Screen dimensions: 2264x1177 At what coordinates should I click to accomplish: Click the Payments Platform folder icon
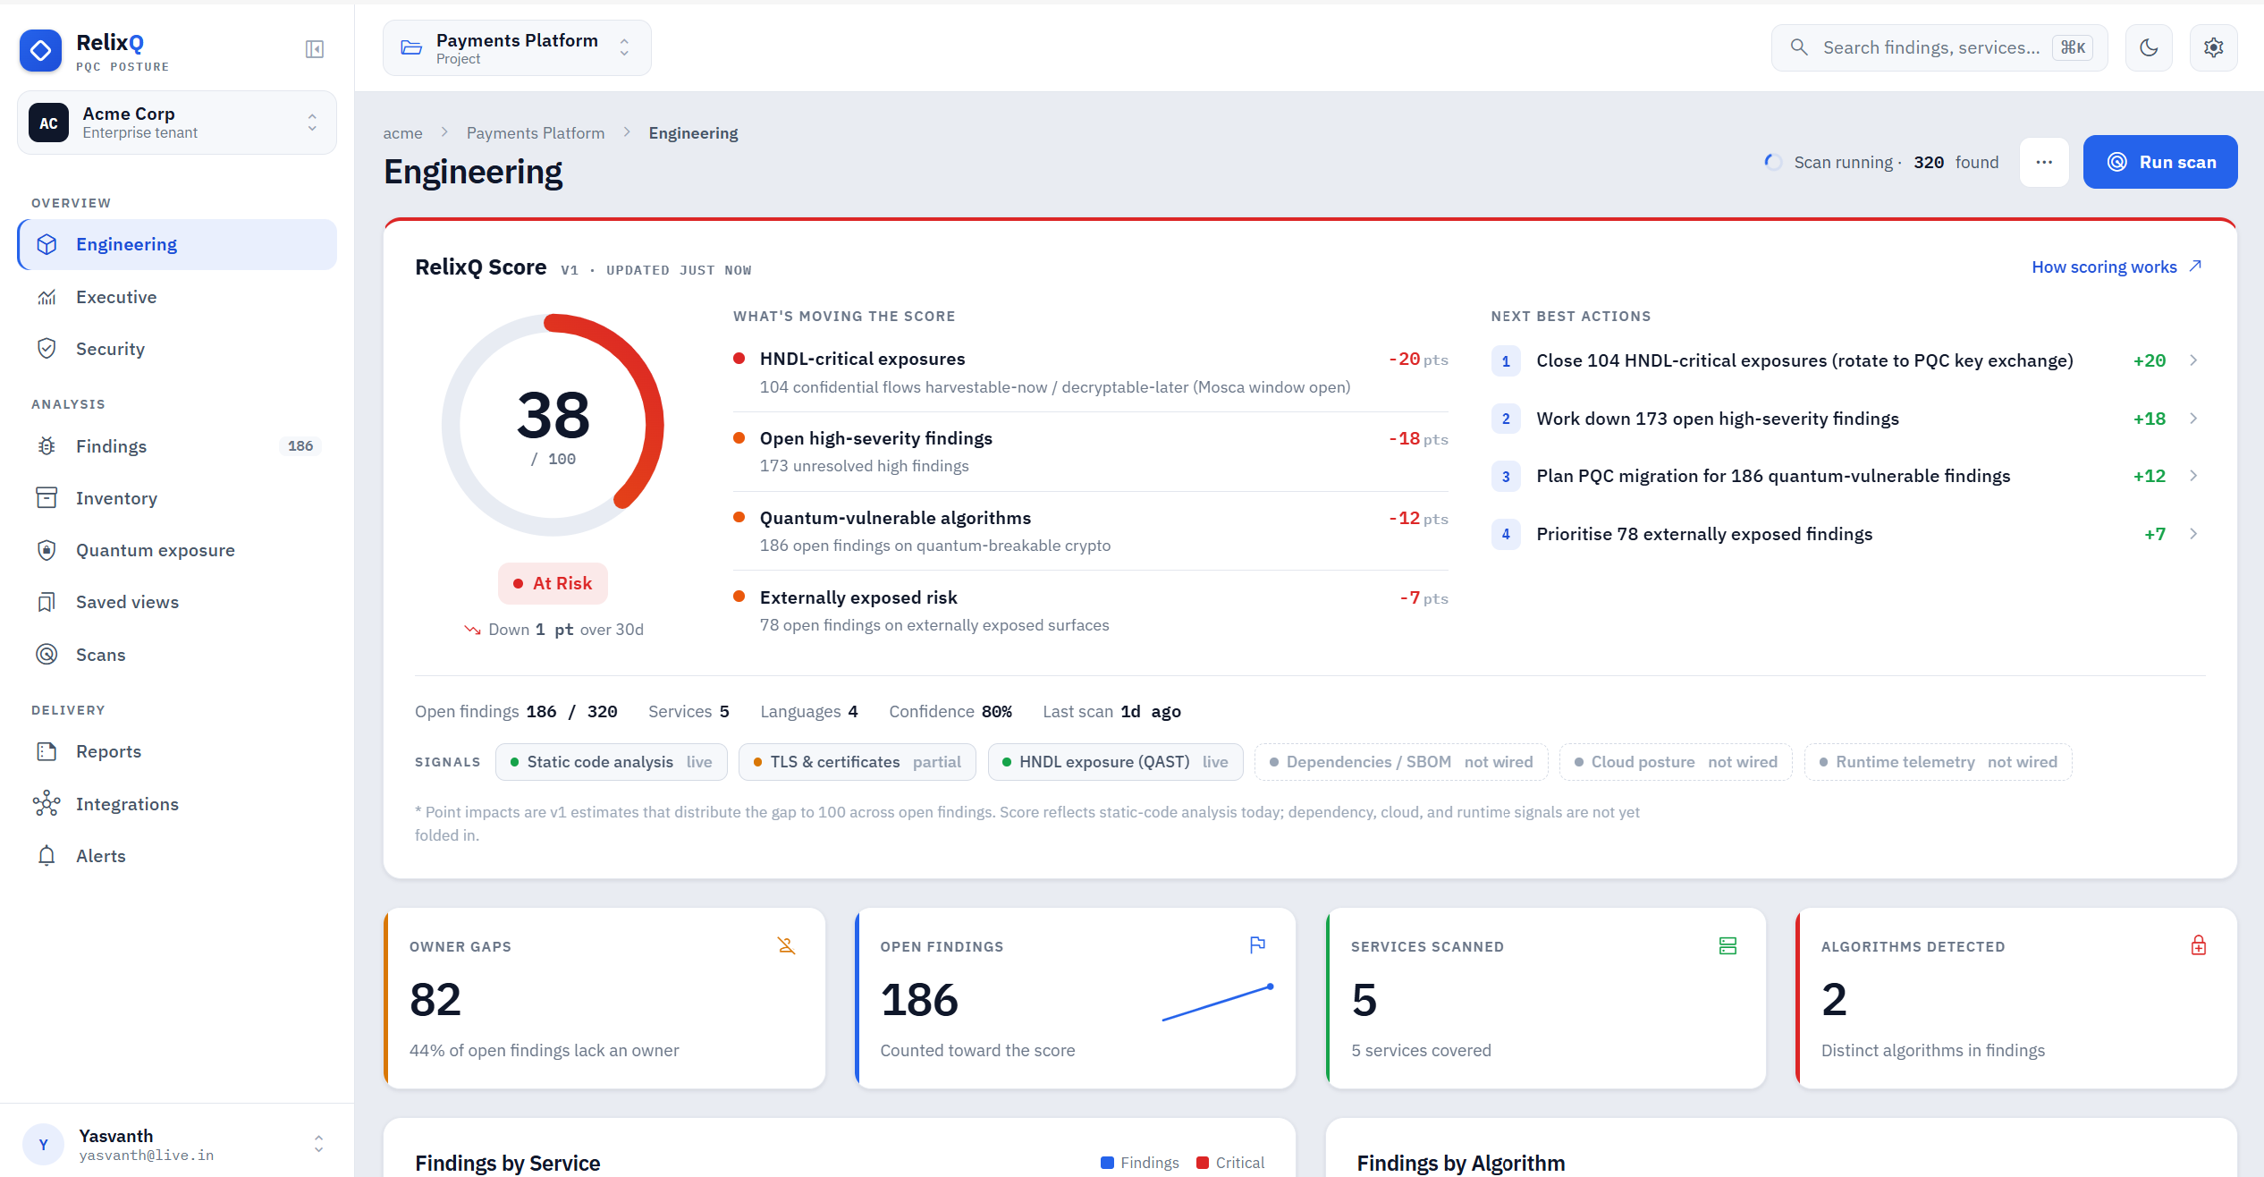(411, 47)
